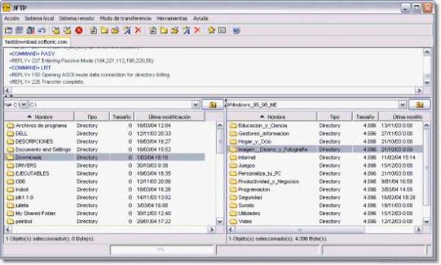Sort local files by Última modificación
Screen dimensions: 441x265
point(169,117)
